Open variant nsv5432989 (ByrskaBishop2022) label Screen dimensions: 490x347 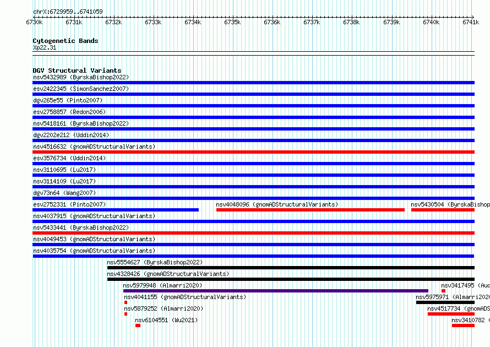(x=81, y=77)
